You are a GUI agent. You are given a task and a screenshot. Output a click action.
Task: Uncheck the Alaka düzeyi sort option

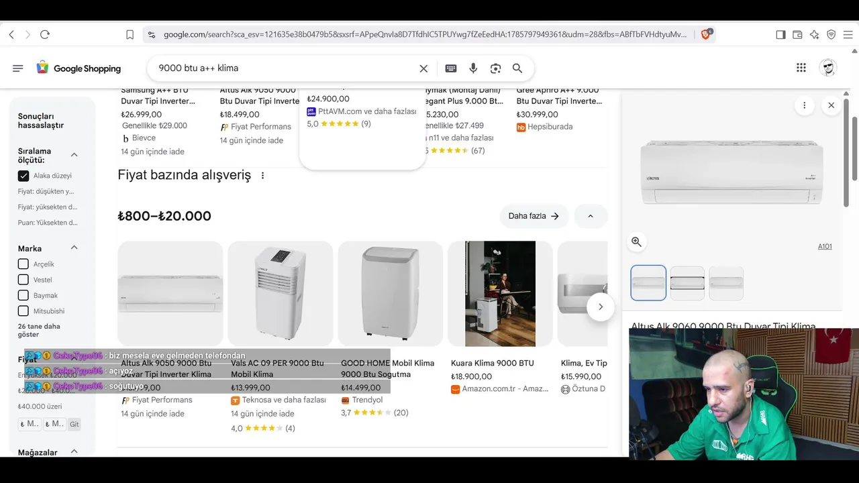[23, 176]
